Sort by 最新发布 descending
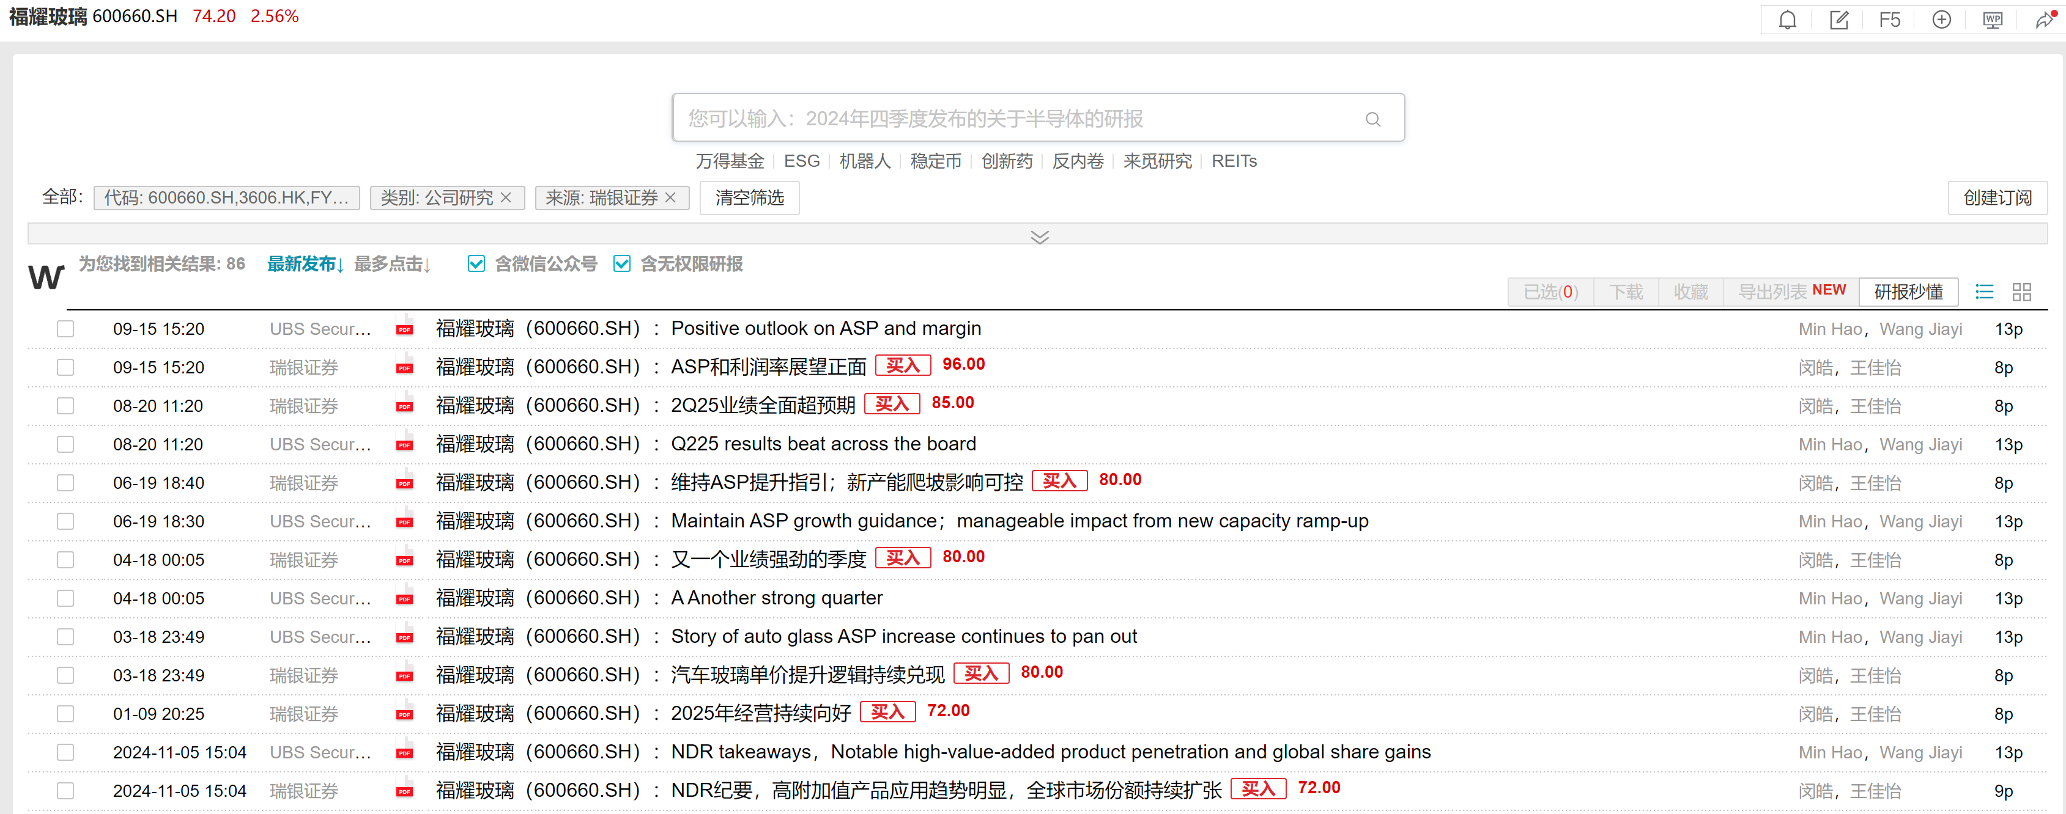2066x814 pixels. coord(305,265)
